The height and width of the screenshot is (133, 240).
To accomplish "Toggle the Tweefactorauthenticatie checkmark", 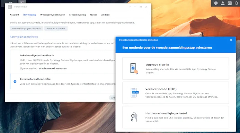I will click(15, 82).
